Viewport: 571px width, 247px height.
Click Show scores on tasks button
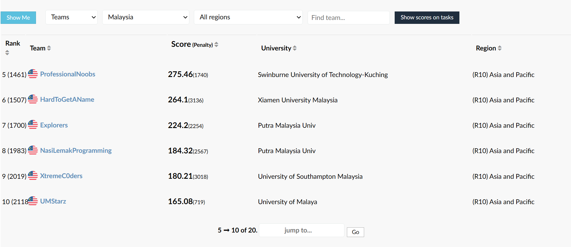click(427, 18)
